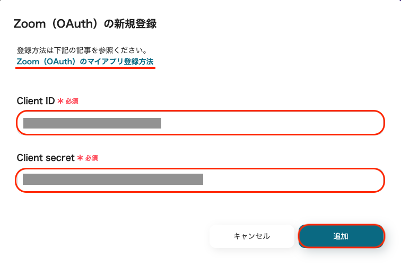Click the 登録方法は下記の記事を参照ください instruction text
This screenshot has width=401, height=265.
pyautogui.click(x=82, y=50)
